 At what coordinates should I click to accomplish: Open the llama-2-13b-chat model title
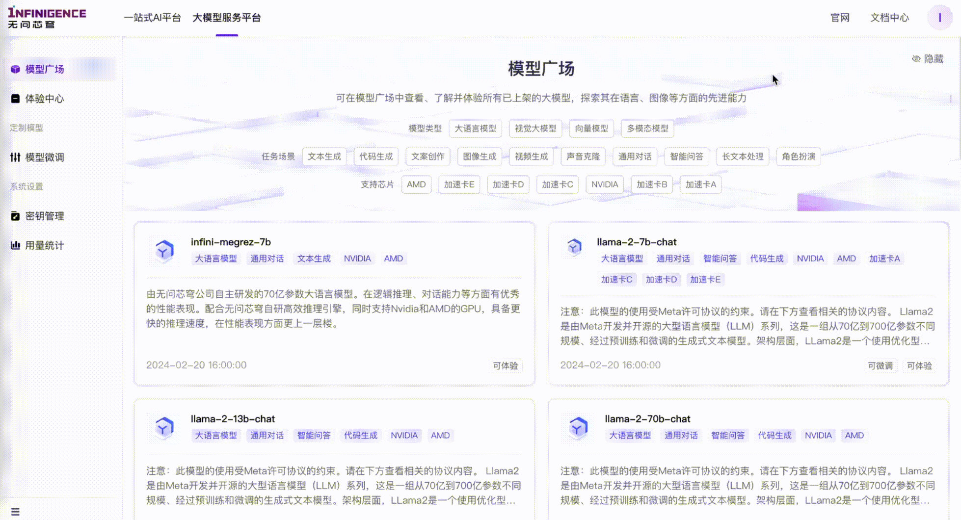pyautogui.click(x=233, y=419)
